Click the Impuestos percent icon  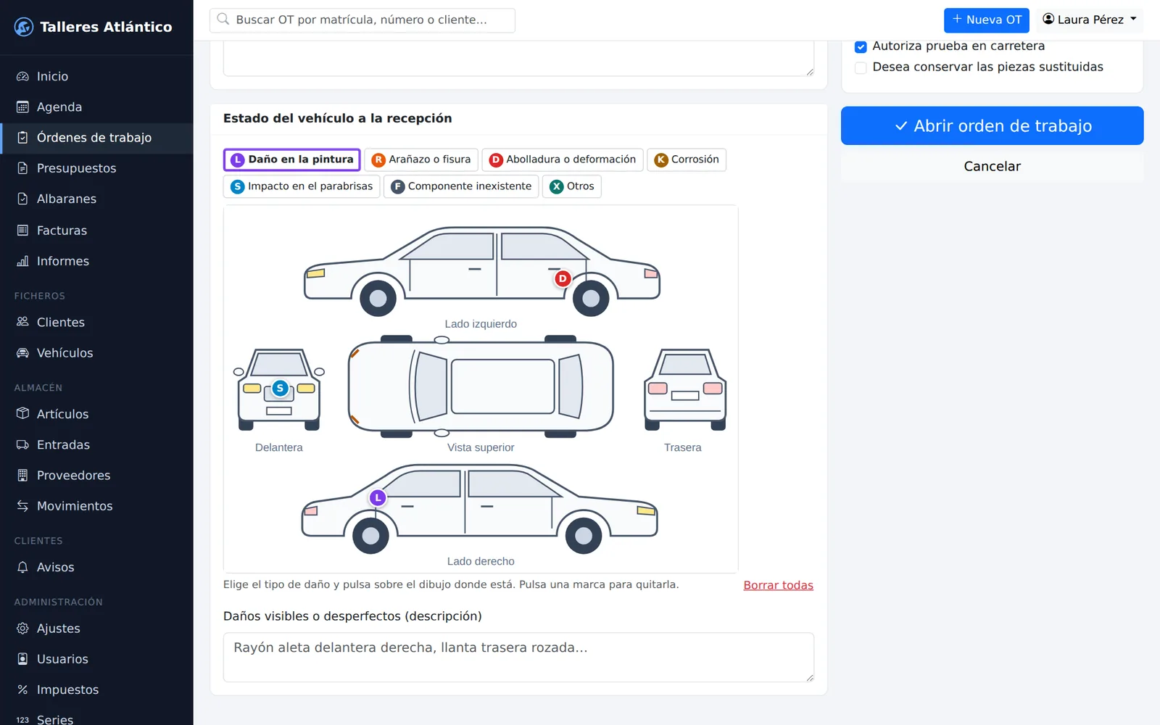coord(22,689)
